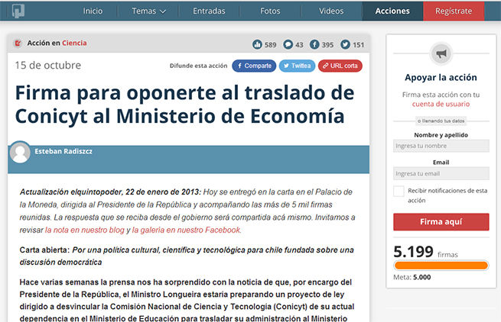Open 'la galería en nuestro Facebook' link
501x322 pixels.
[x=186, y=230]
